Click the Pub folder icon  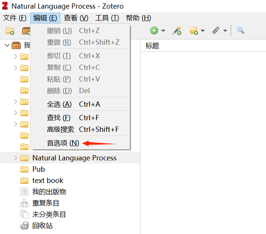(x=24, y=169)
